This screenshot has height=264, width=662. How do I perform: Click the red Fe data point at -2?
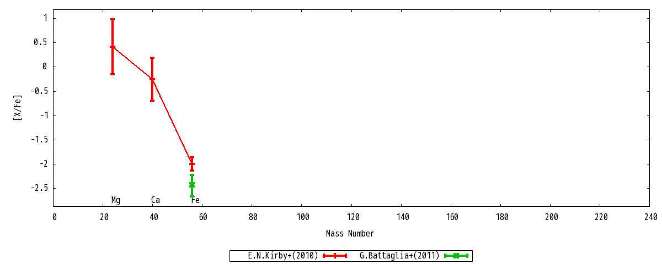click(x=192, y=164)
